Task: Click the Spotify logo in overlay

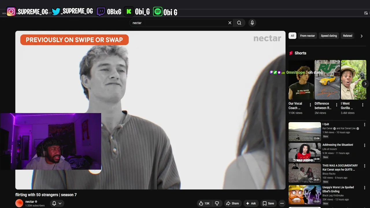Action: [x=158, y=12]
